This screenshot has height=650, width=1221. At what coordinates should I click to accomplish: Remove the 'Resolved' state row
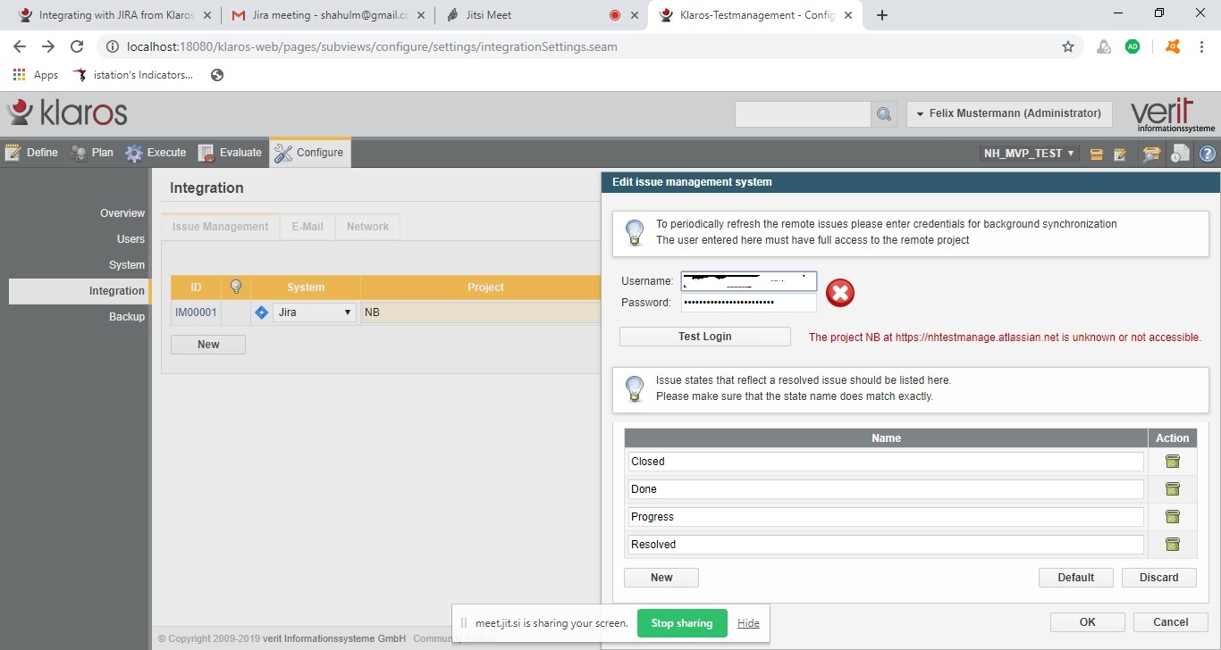click(x=1172, y=545)
